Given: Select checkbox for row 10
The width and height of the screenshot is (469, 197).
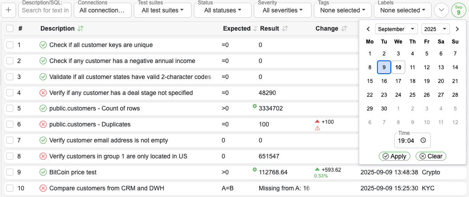Looking at the screenshot, I should [10, 188].
